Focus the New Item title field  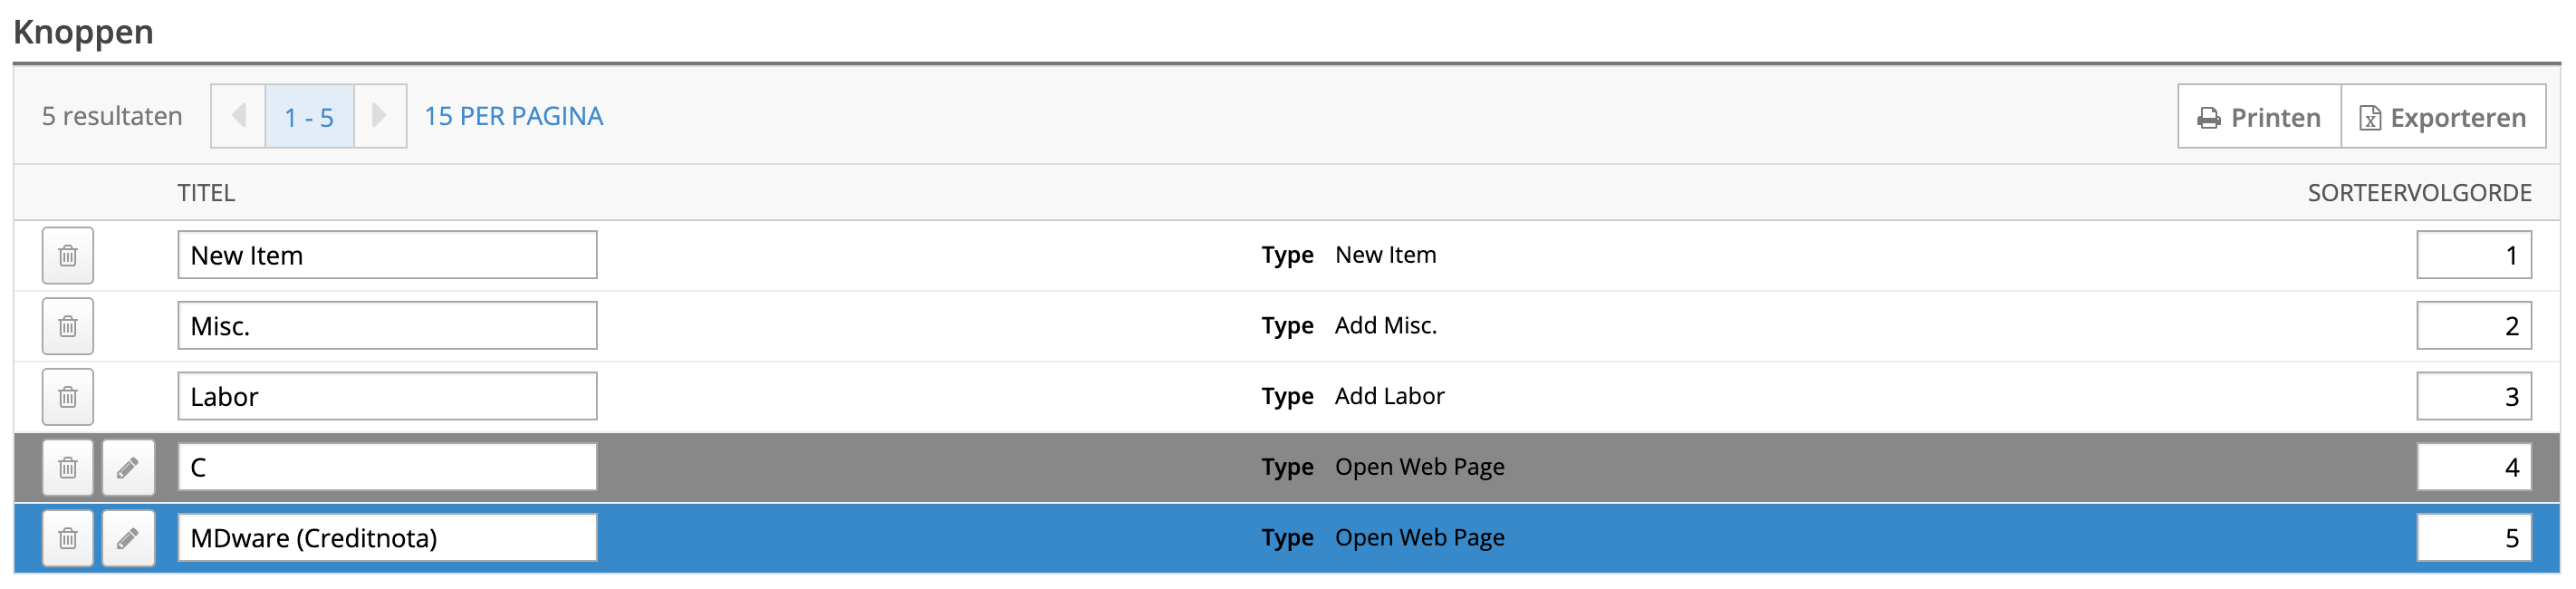point(387,255)
